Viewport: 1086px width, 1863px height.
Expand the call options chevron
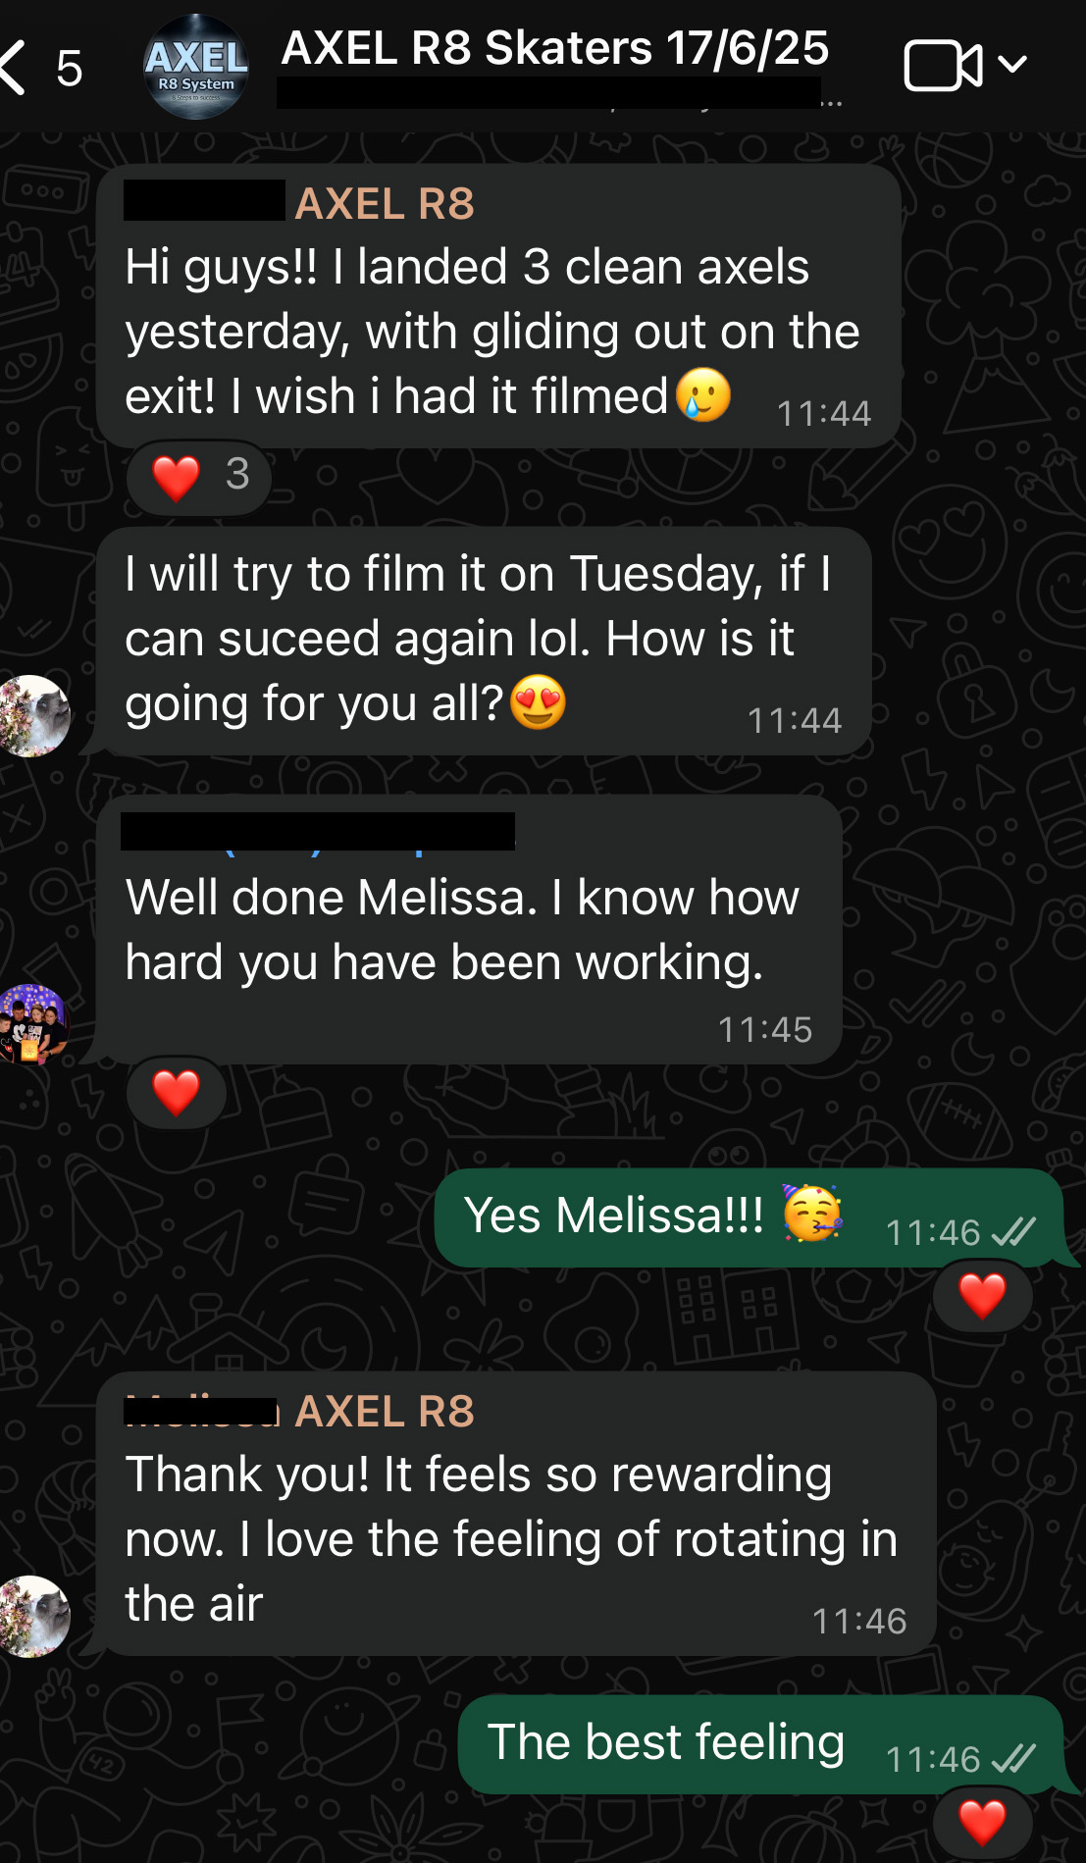tap(1012, 65)
